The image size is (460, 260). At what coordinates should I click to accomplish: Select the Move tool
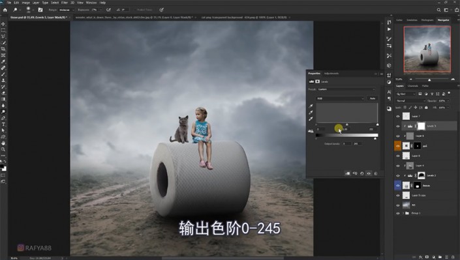(3, 23)
